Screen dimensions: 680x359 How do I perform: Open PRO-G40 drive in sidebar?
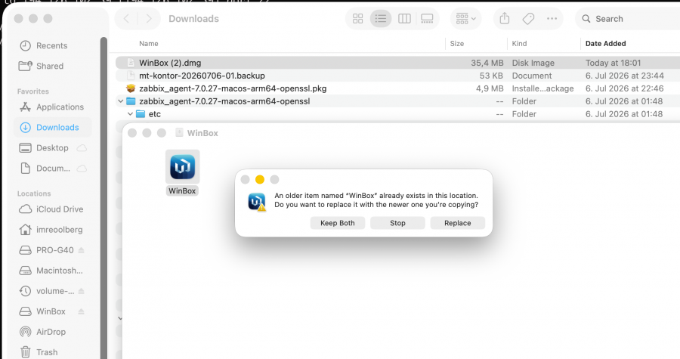pos(54,250)
